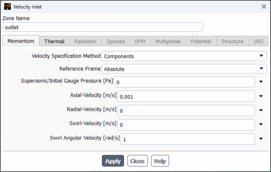The image size is (271, 172).
Task: Expand the Axial-Velocity options arrow
Action: (261, 96)
